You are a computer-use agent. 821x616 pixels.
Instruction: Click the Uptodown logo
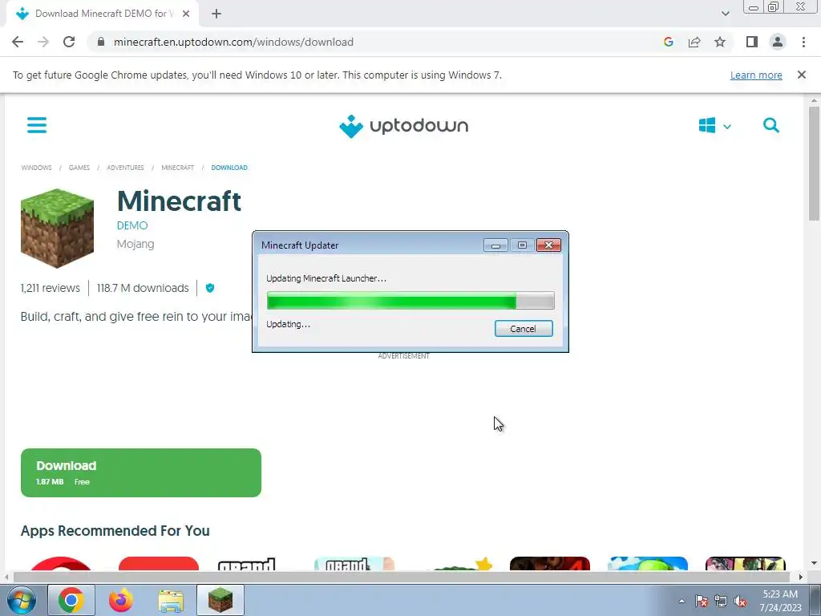(404, 126)
